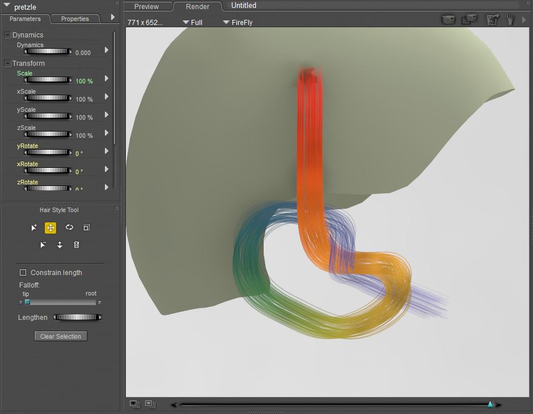Viewport: 533px width, 414px height.
Task: Click the Render camera icon
Action: (x=449, y=19)
